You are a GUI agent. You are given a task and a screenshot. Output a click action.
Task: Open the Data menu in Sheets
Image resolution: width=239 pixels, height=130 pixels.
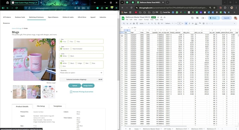coord(152,20)
